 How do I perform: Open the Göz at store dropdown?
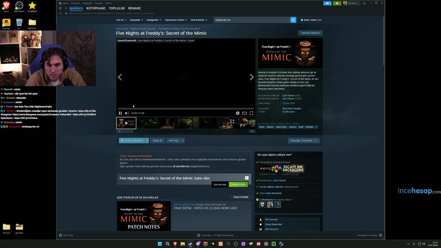coord(121,20)
